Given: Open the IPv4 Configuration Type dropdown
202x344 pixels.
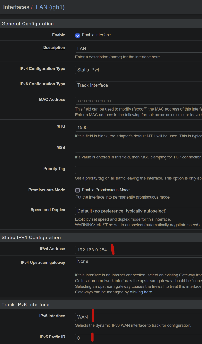Looking at the screenshot, I should (139, 70).
